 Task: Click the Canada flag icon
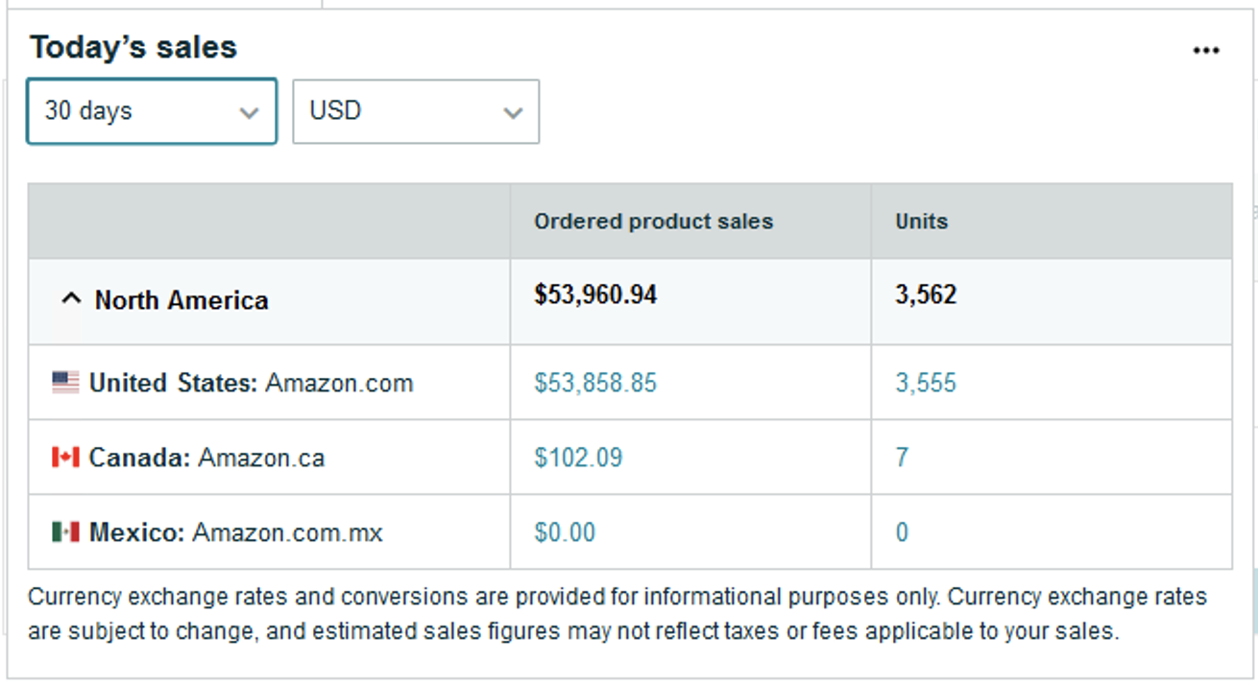(65, 458)
